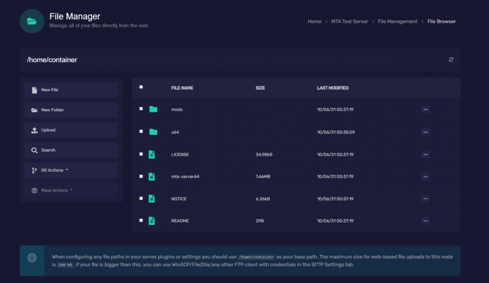Click the File Manager folder logo icon
The height and width of the screenshot is (283, 489).
pyautogui.click(x=32, y=21)
